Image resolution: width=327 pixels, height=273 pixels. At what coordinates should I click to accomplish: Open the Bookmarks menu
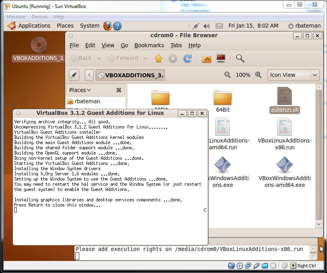[x=149, y=45]
